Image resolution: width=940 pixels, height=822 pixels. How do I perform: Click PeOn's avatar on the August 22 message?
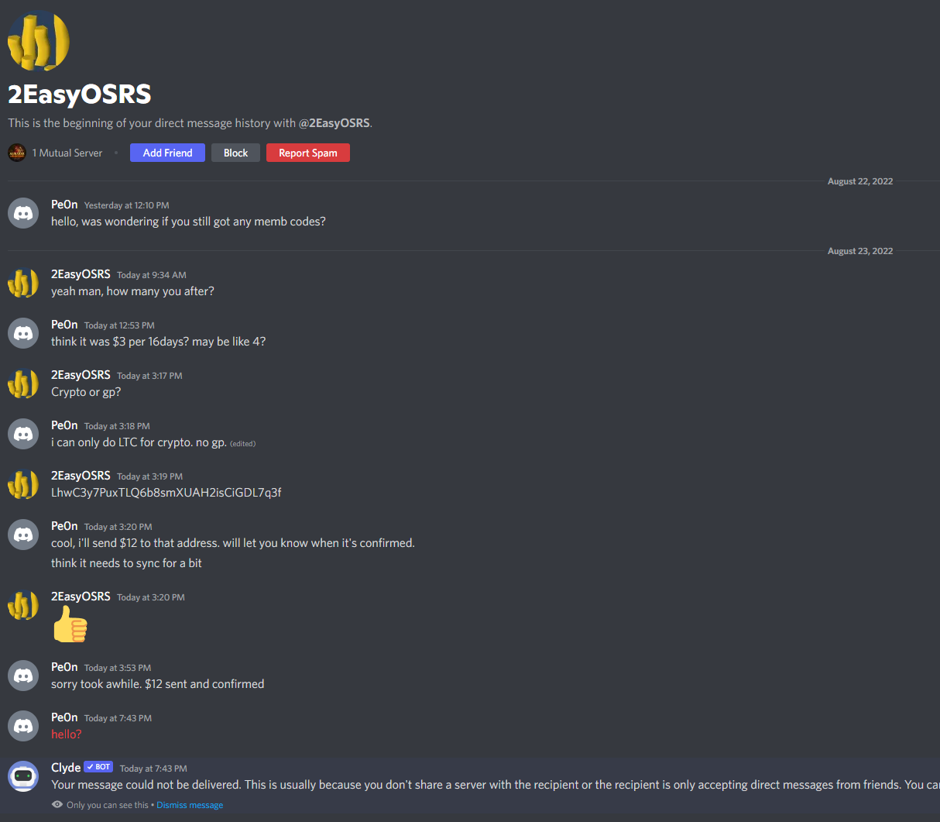23,213
